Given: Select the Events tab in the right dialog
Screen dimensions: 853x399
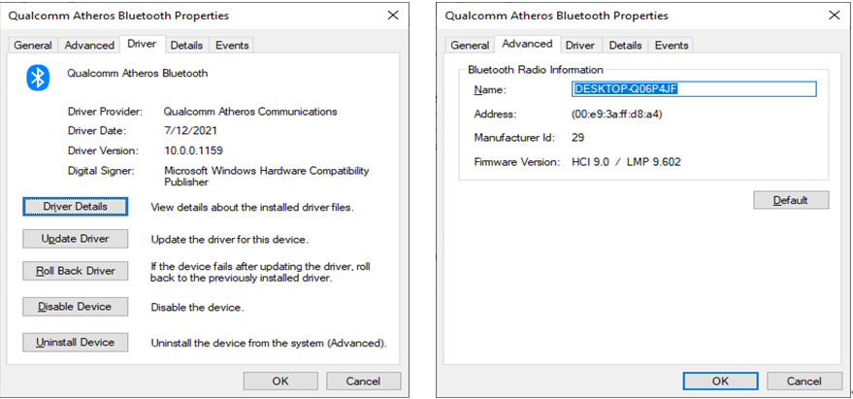Looking at the screenshot, I should pyautogui.click(x=672, y=46).
